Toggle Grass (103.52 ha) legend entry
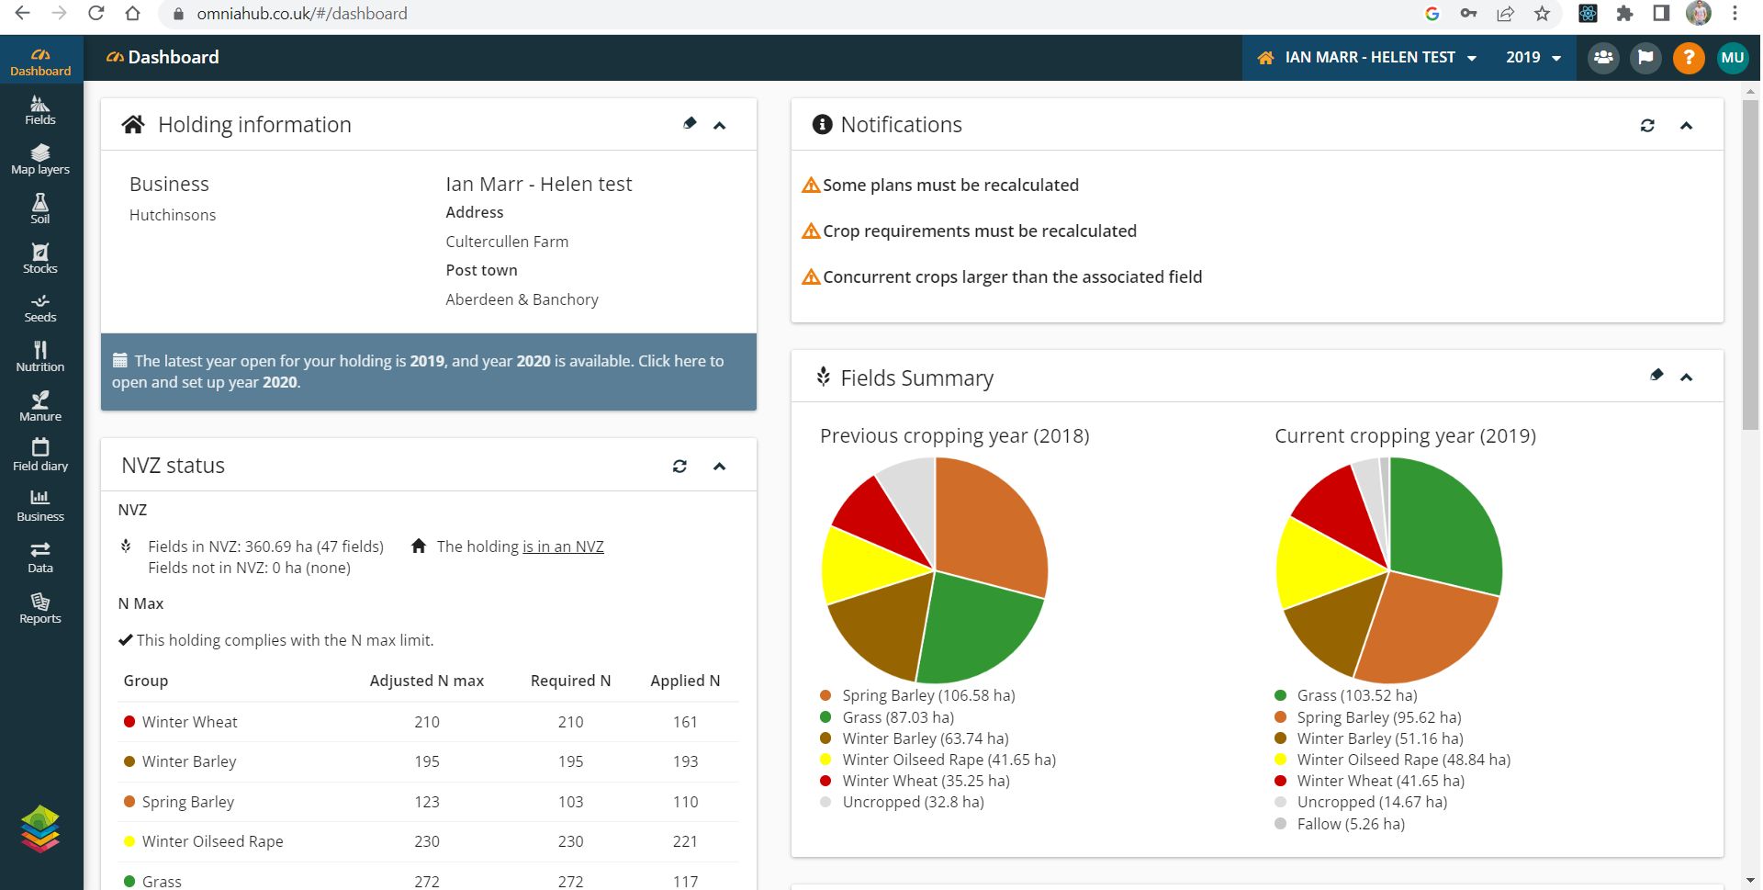 pyautogui.click(x=1346, y=696)
